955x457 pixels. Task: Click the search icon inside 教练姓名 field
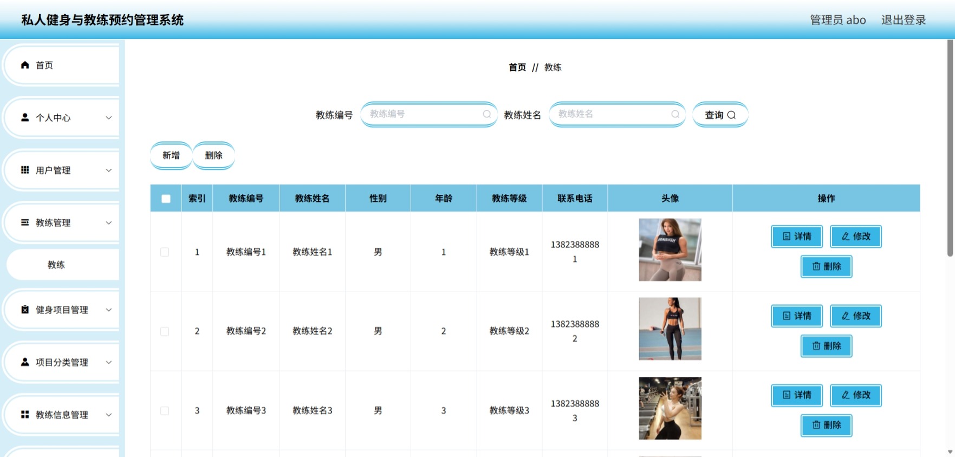[675, 114]
